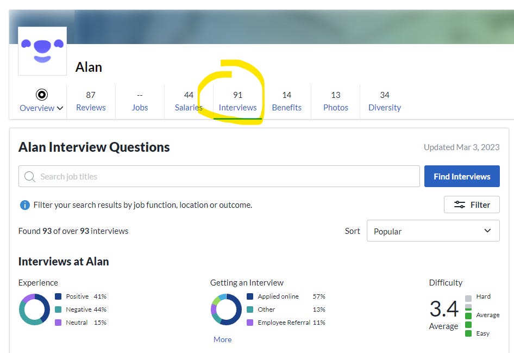This screenshot has width=514, height=353.
Task: Click the Overview target icon
Action: (42, 95)
